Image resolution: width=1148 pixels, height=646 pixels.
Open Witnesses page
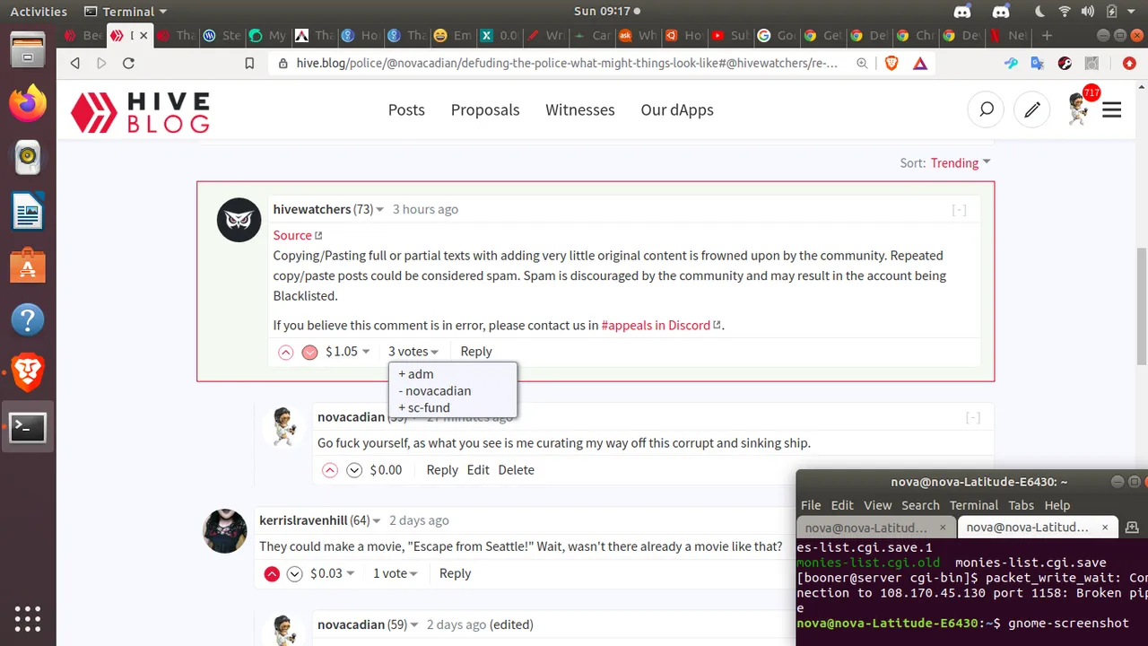click(580, 109)
